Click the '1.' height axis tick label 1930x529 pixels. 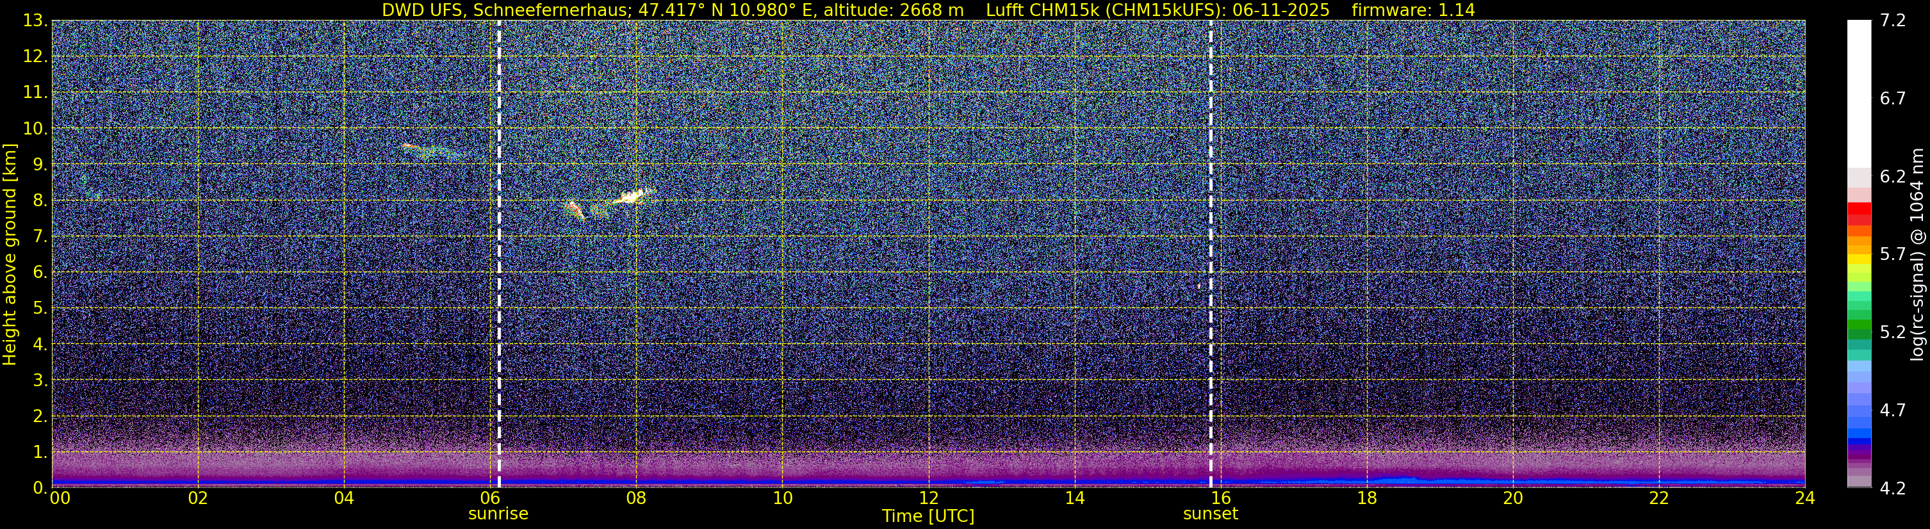pos(40,453)
